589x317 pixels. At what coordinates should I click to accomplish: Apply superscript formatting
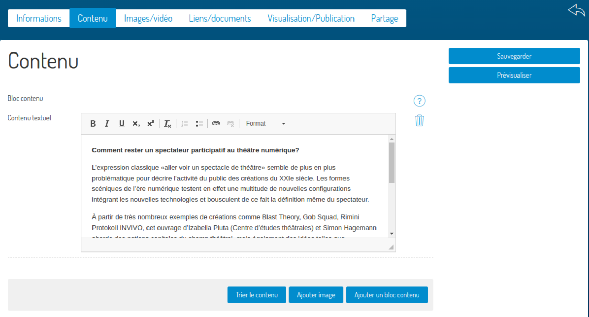point(151,124)
